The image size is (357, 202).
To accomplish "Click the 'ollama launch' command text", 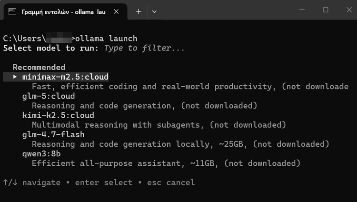I will click(x=106, y=39).
